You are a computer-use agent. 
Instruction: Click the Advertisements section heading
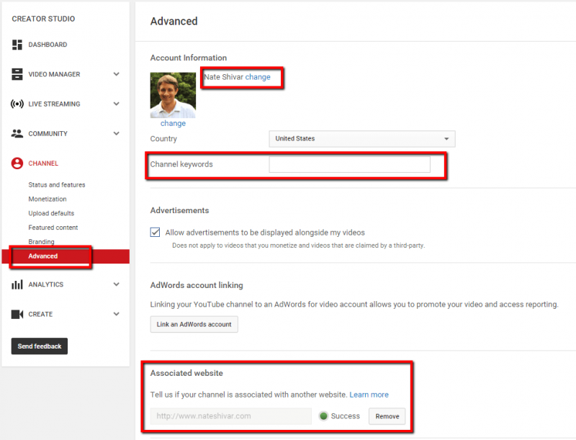pyautogui.click(x=179, y=210)
